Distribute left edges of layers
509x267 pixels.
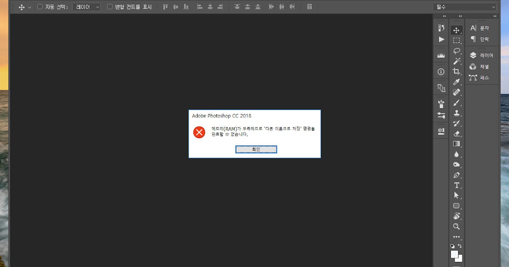(271, 7)
